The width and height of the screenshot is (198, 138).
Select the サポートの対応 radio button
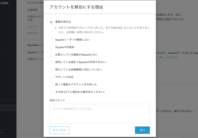click(51, 77)
